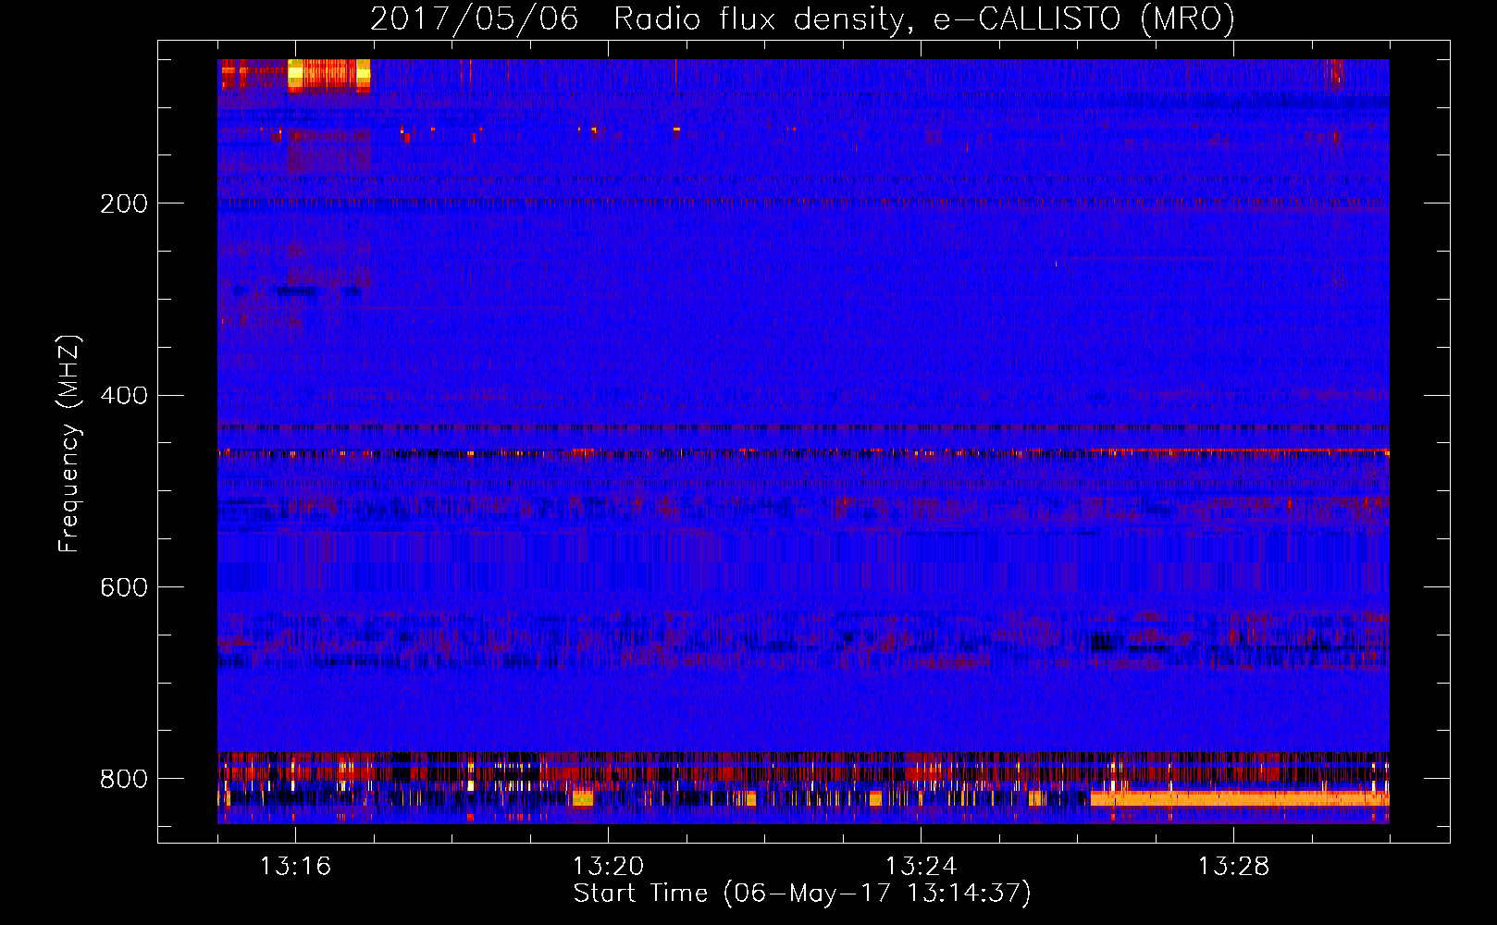The image size is (1497, 925).
Task: Click the plot title mentioning e-CALLISTO (MRO)
Action: [x=802, y=18]
